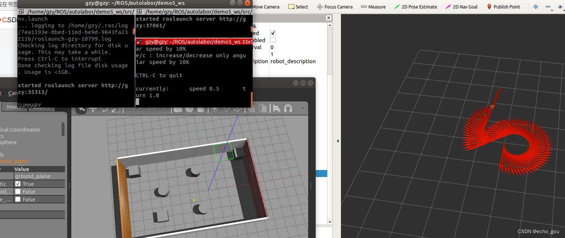
Task: Toggle second False checkbox in Gazebo properties
Action: tap(18, 199)
